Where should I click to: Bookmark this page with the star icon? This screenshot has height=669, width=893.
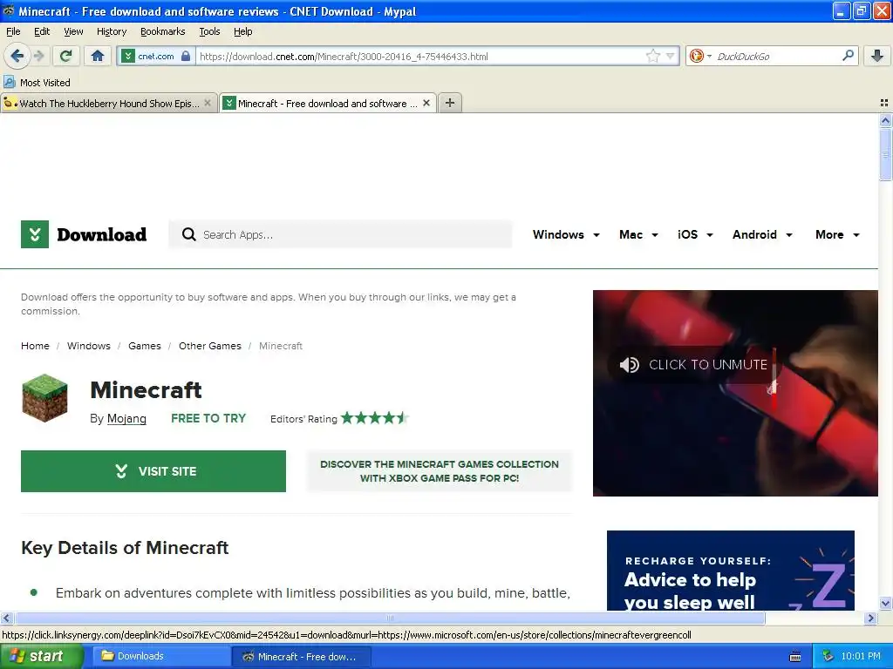click(x=652, y=56)
